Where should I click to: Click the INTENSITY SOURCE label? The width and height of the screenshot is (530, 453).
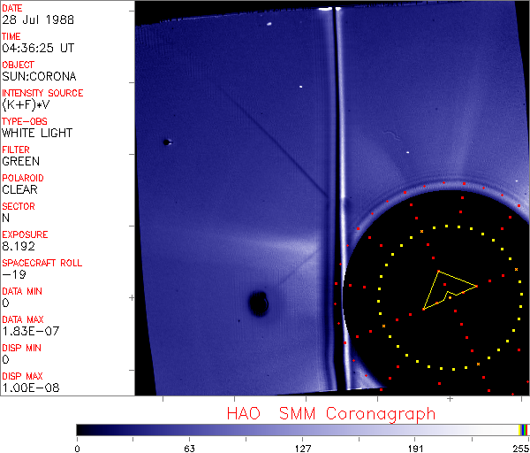tap(42, 93)
